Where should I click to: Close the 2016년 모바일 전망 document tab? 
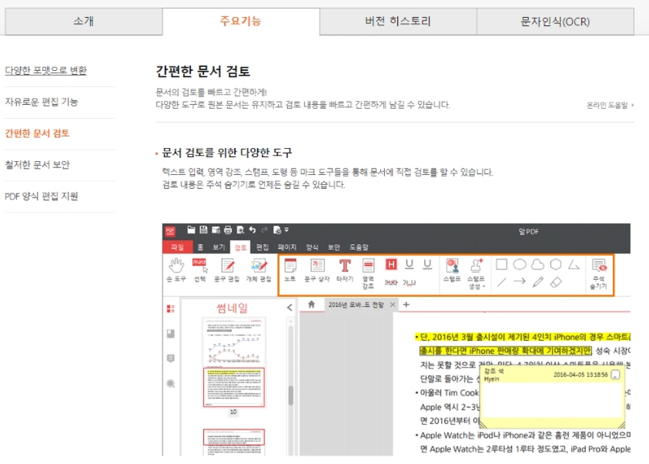(x=393, y=305)
